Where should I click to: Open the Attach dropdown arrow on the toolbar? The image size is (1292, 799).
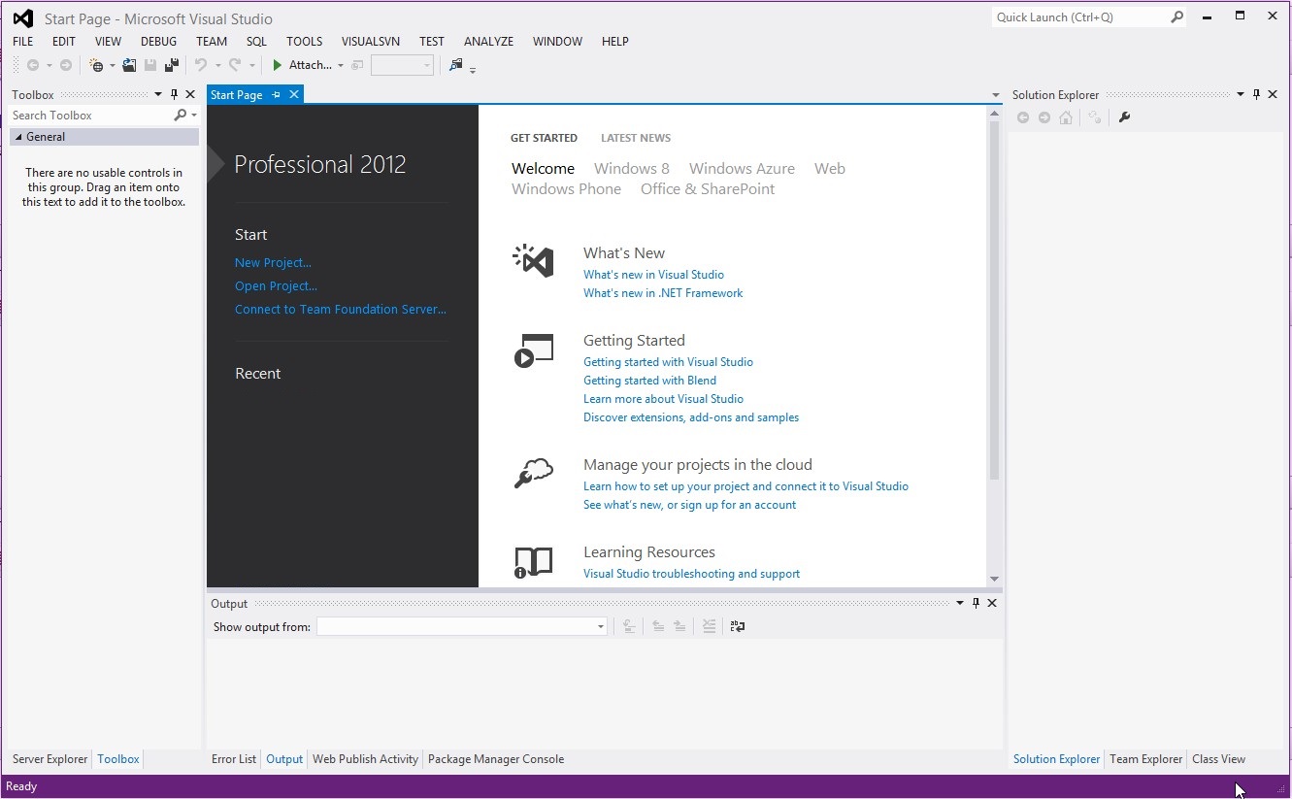click(x=340, y=64)
